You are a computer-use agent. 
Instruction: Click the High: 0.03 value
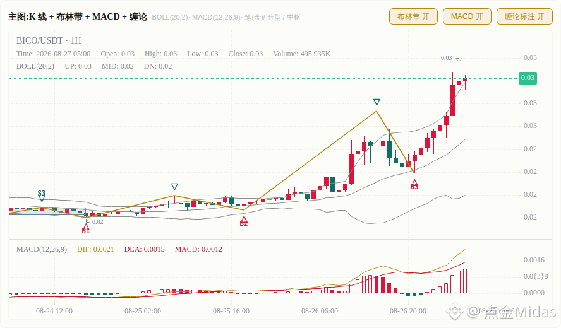tap(160, 54)
